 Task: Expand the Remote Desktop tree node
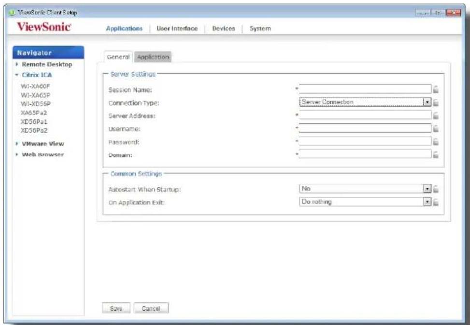17,64
